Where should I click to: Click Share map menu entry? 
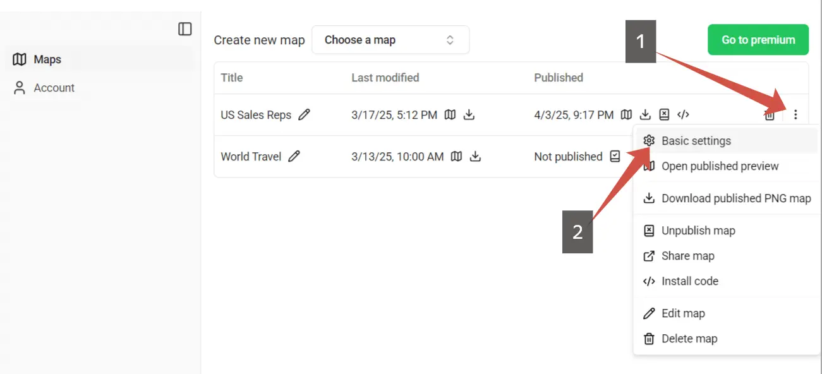tap(687, 256)
